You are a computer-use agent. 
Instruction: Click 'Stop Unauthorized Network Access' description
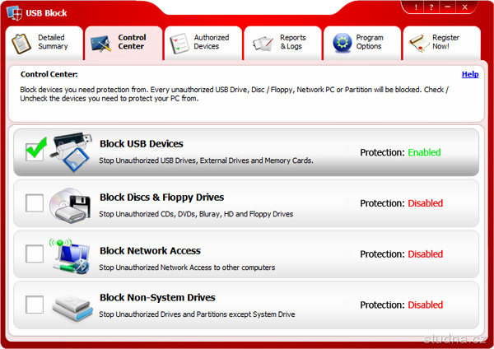pos(187,268)
